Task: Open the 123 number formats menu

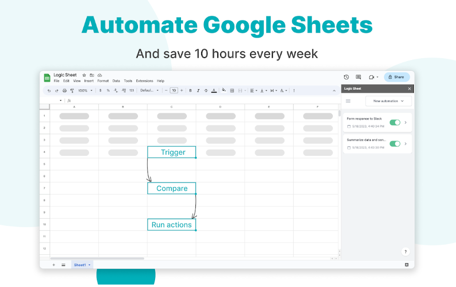Action: pos(132,90)
